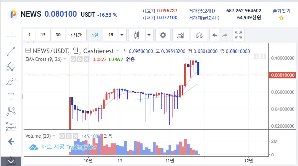298x166 pixels.
Task: Click the Volume (20) label
Action: (x=38, y=136)
